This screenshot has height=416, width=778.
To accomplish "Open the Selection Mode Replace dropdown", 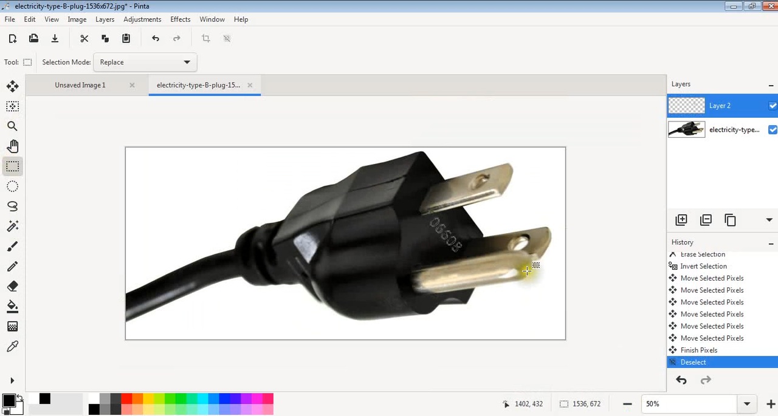I will (145, 62).
